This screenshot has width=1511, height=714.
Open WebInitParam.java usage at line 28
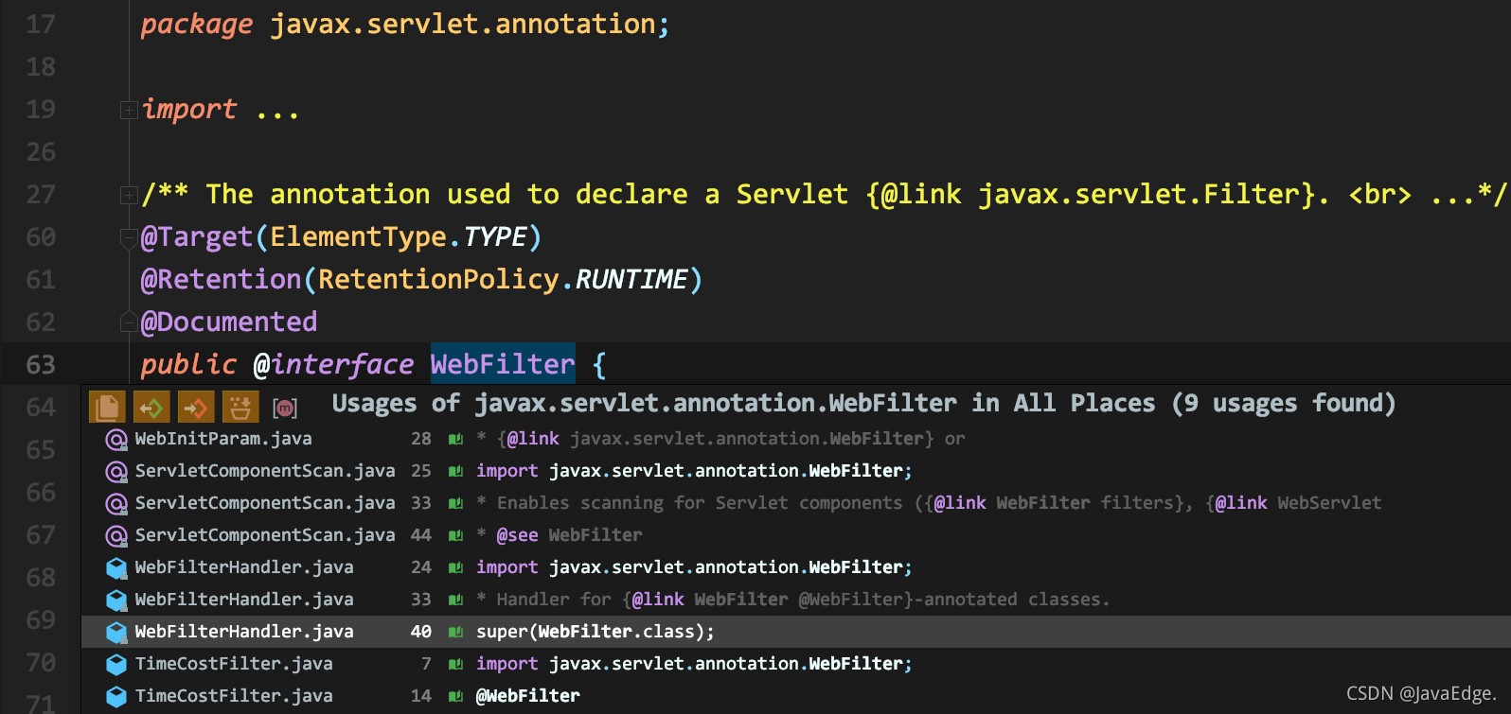[795, 439]
